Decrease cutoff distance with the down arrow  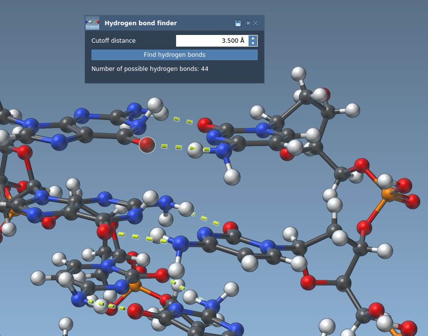tap(252, 44)
